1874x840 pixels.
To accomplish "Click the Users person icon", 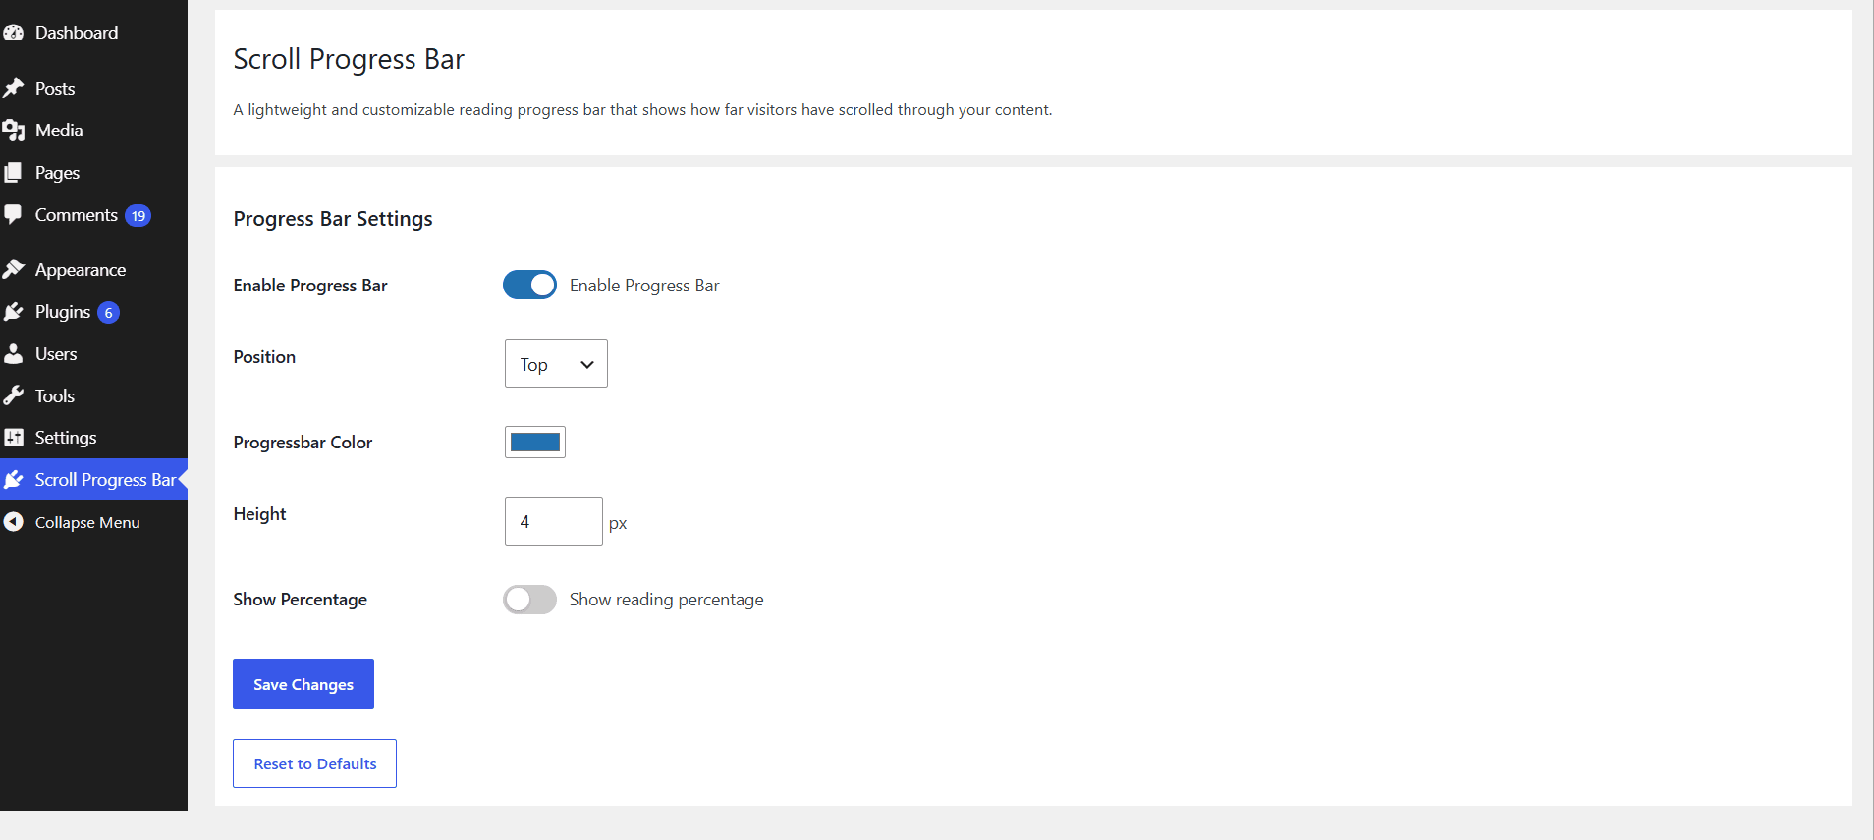I will [x=13, y=354].
